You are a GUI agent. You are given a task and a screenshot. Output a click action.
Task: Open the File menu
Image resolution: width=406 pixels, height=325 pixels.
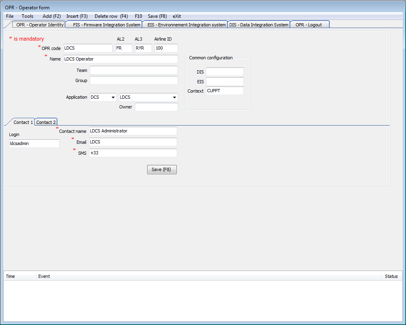pos(10,16)
